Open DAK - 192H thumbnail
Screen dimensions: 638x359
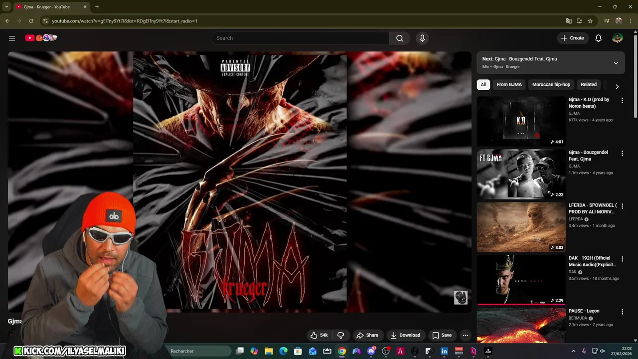[x=521, y=279]
